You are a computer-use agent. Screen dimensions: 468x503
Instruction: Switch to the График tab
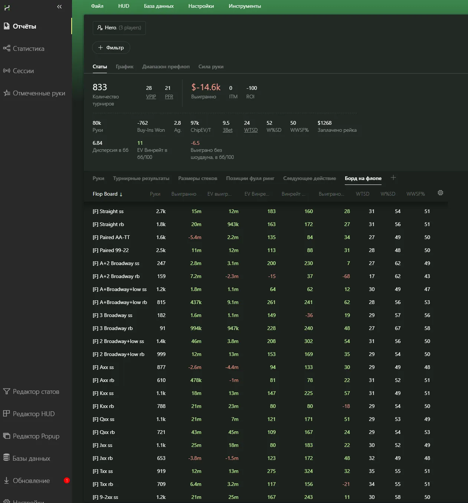tap(124, 67)
